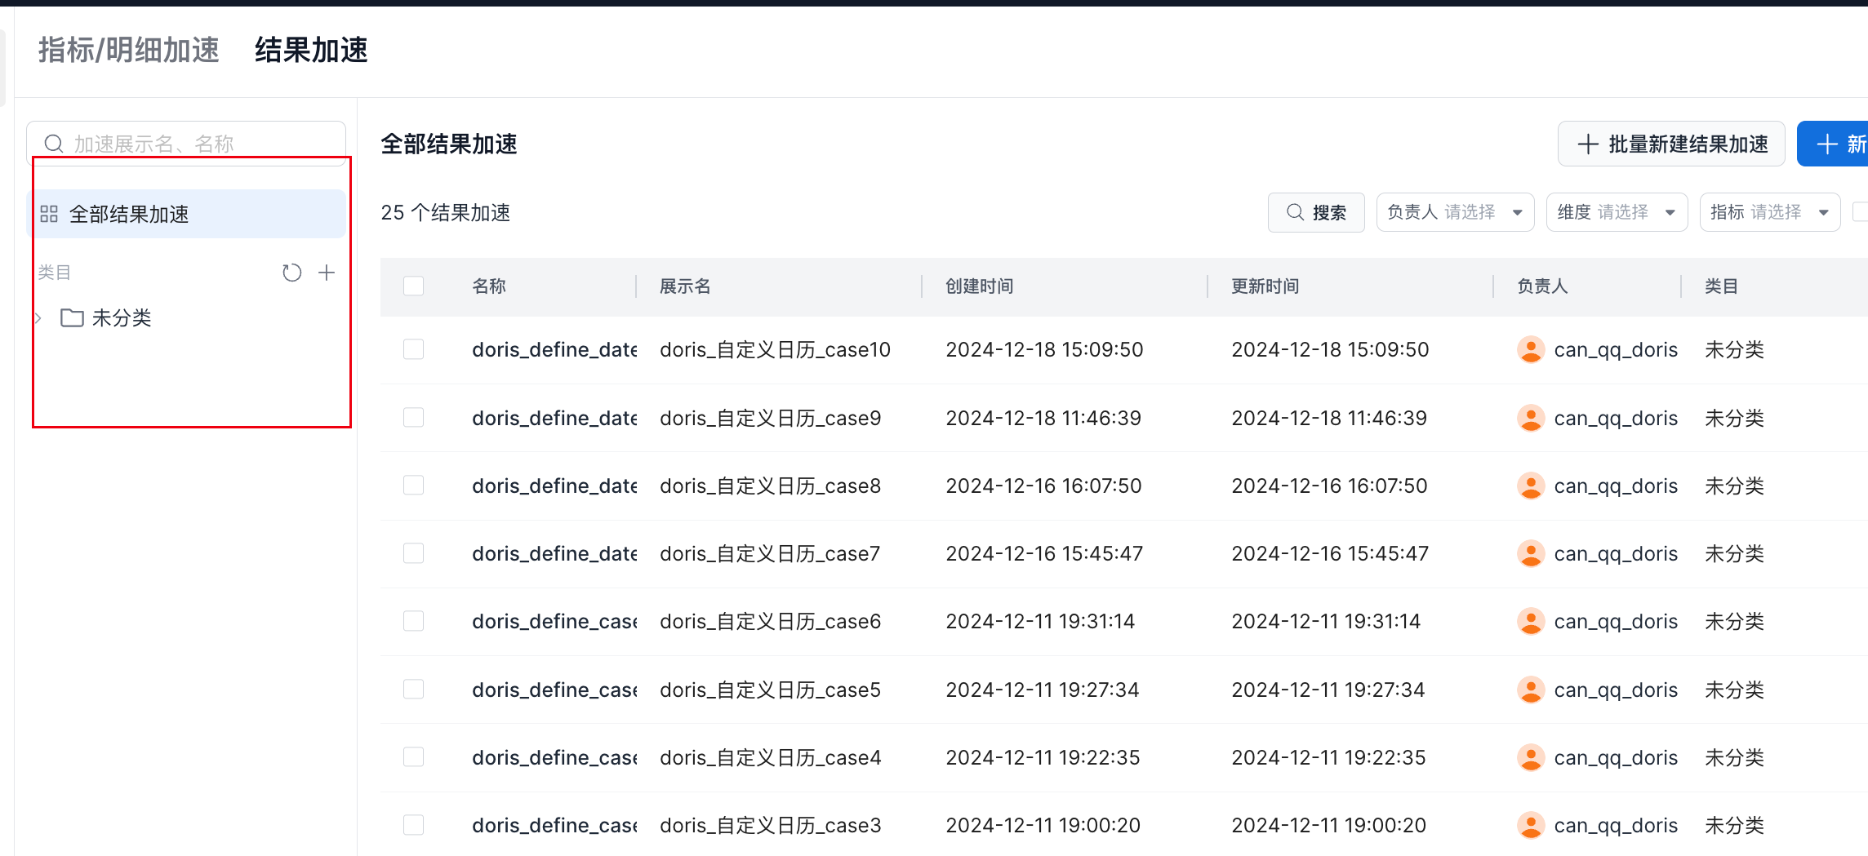The image size is (1868, 856).
Task: Open the 维度 filter dropdown
Action: click(1616, 212)
